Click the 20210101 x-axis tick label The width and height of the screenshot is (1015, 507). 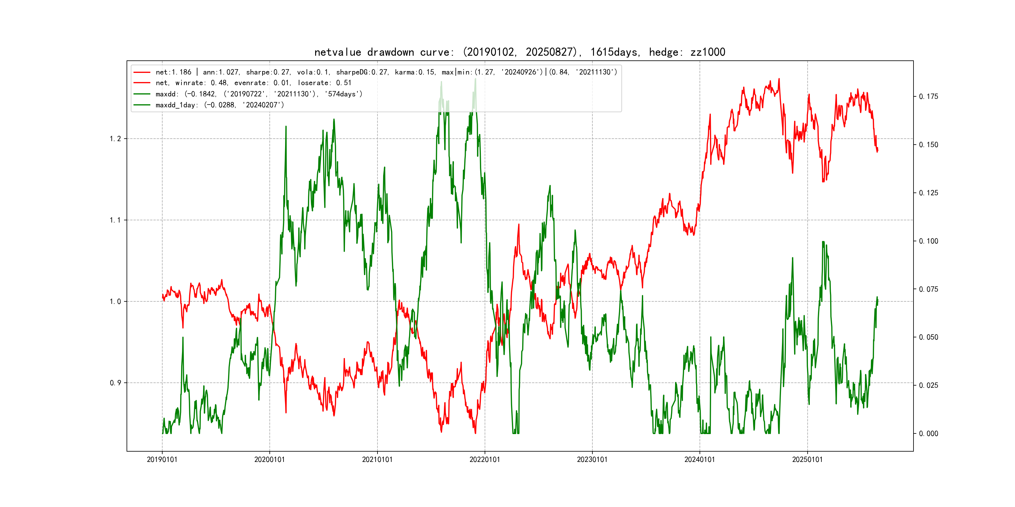click(x=377, y=460)
